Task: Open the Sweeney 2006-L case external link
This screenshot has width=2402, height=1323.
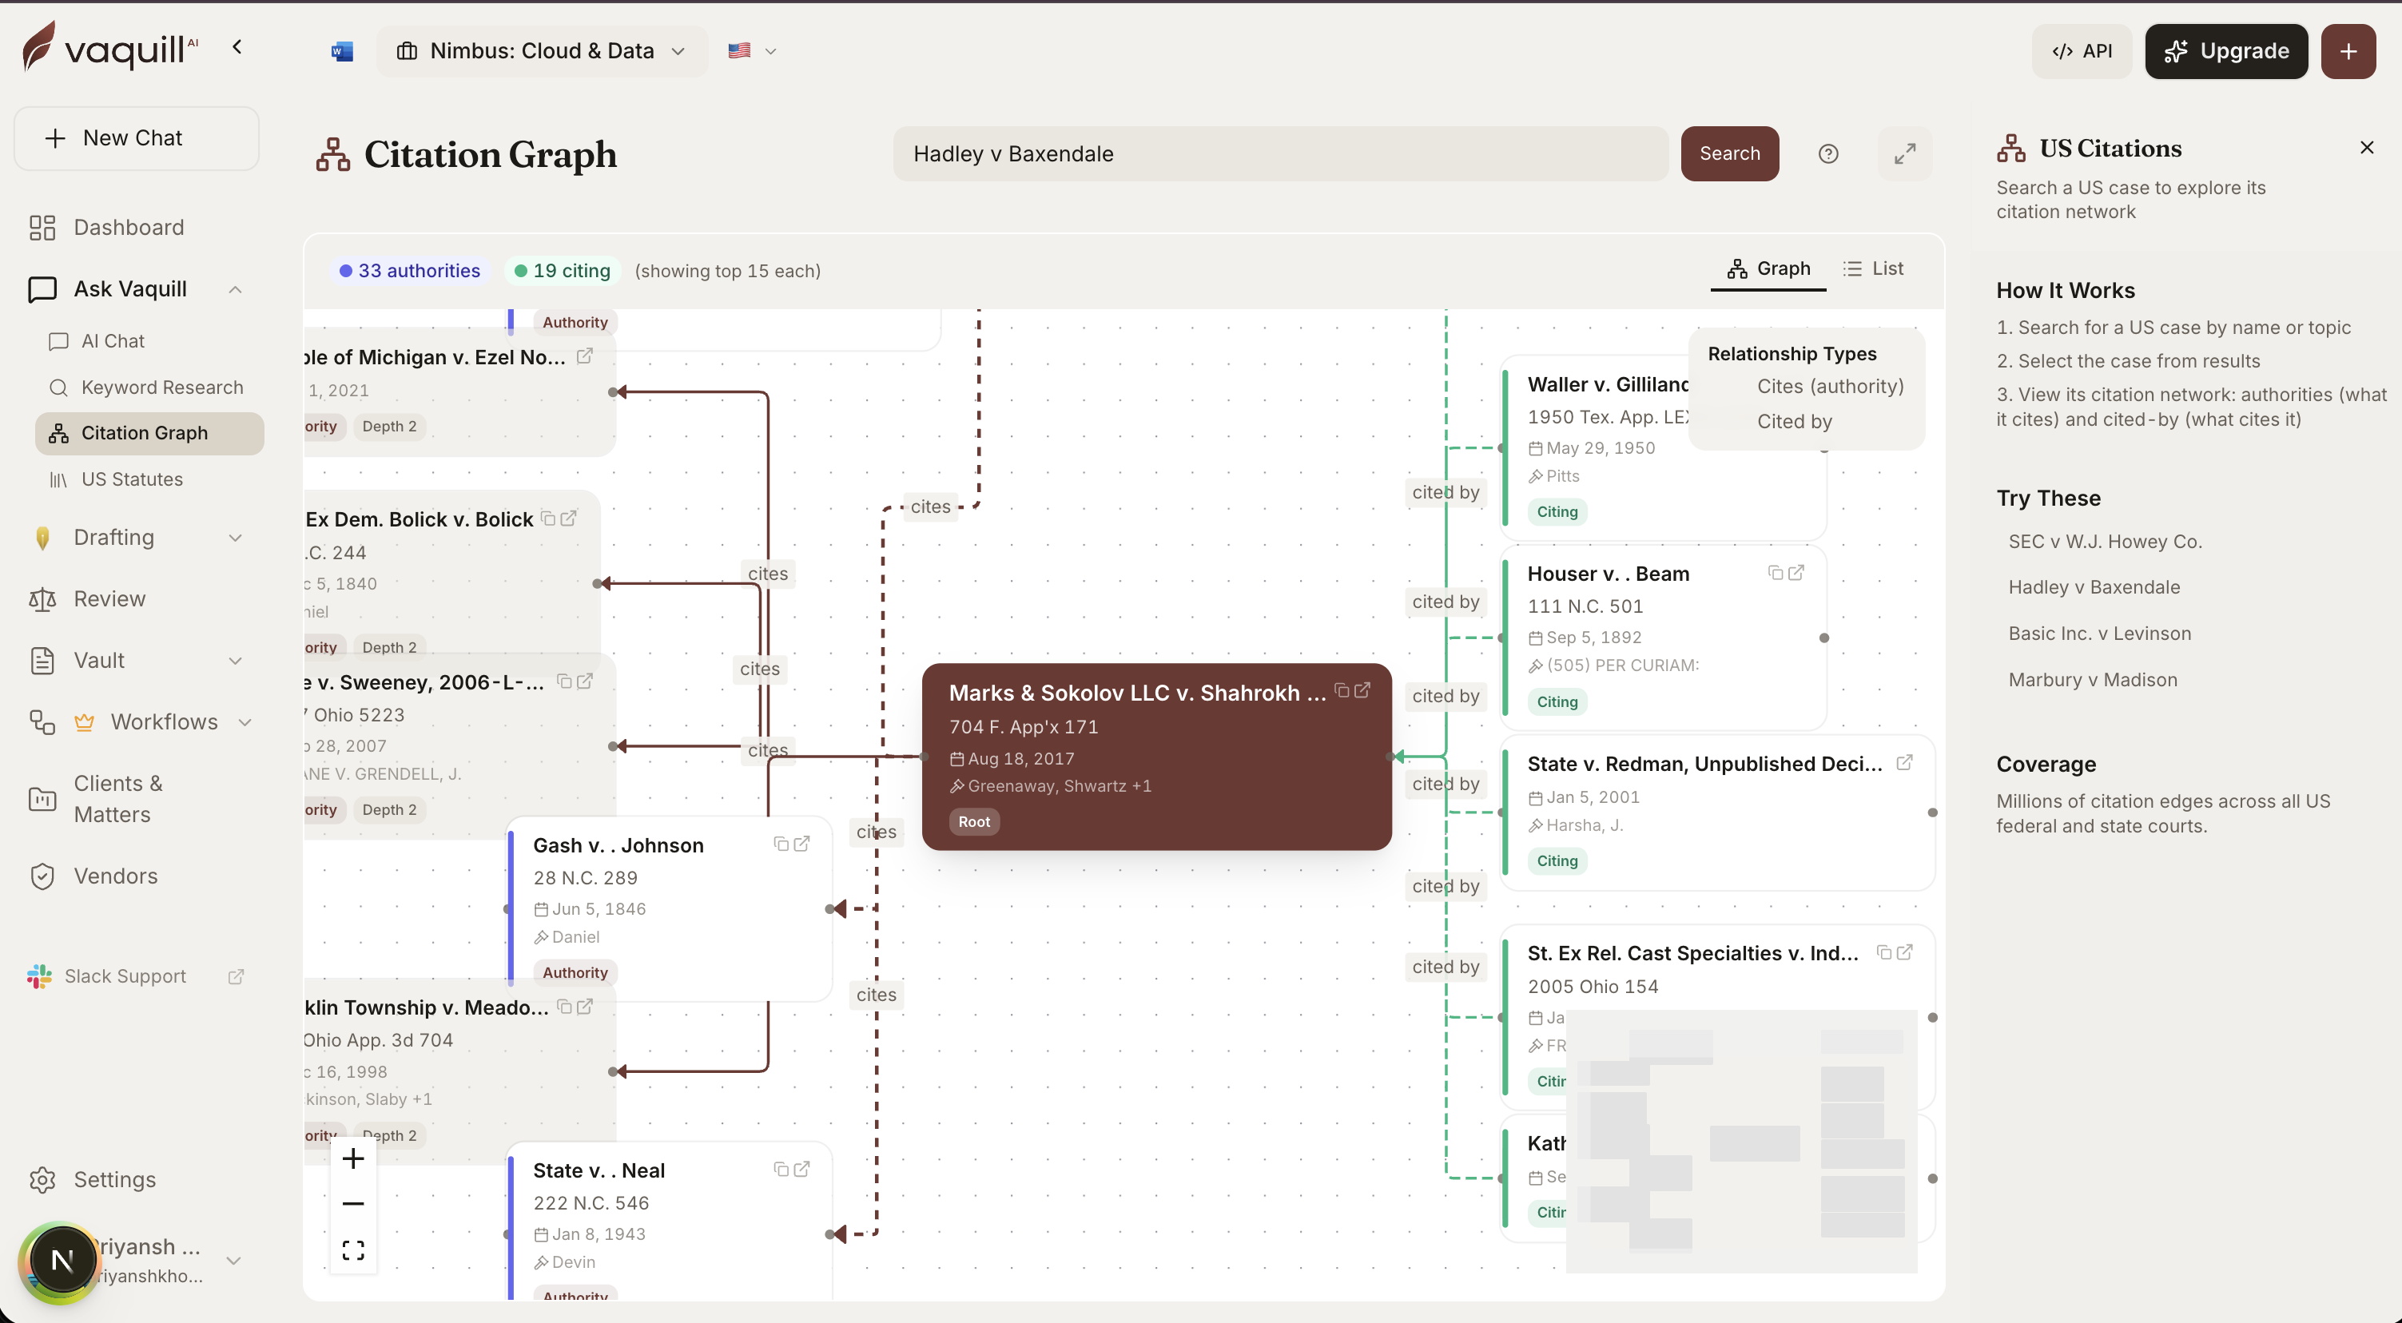Action: 585,681
